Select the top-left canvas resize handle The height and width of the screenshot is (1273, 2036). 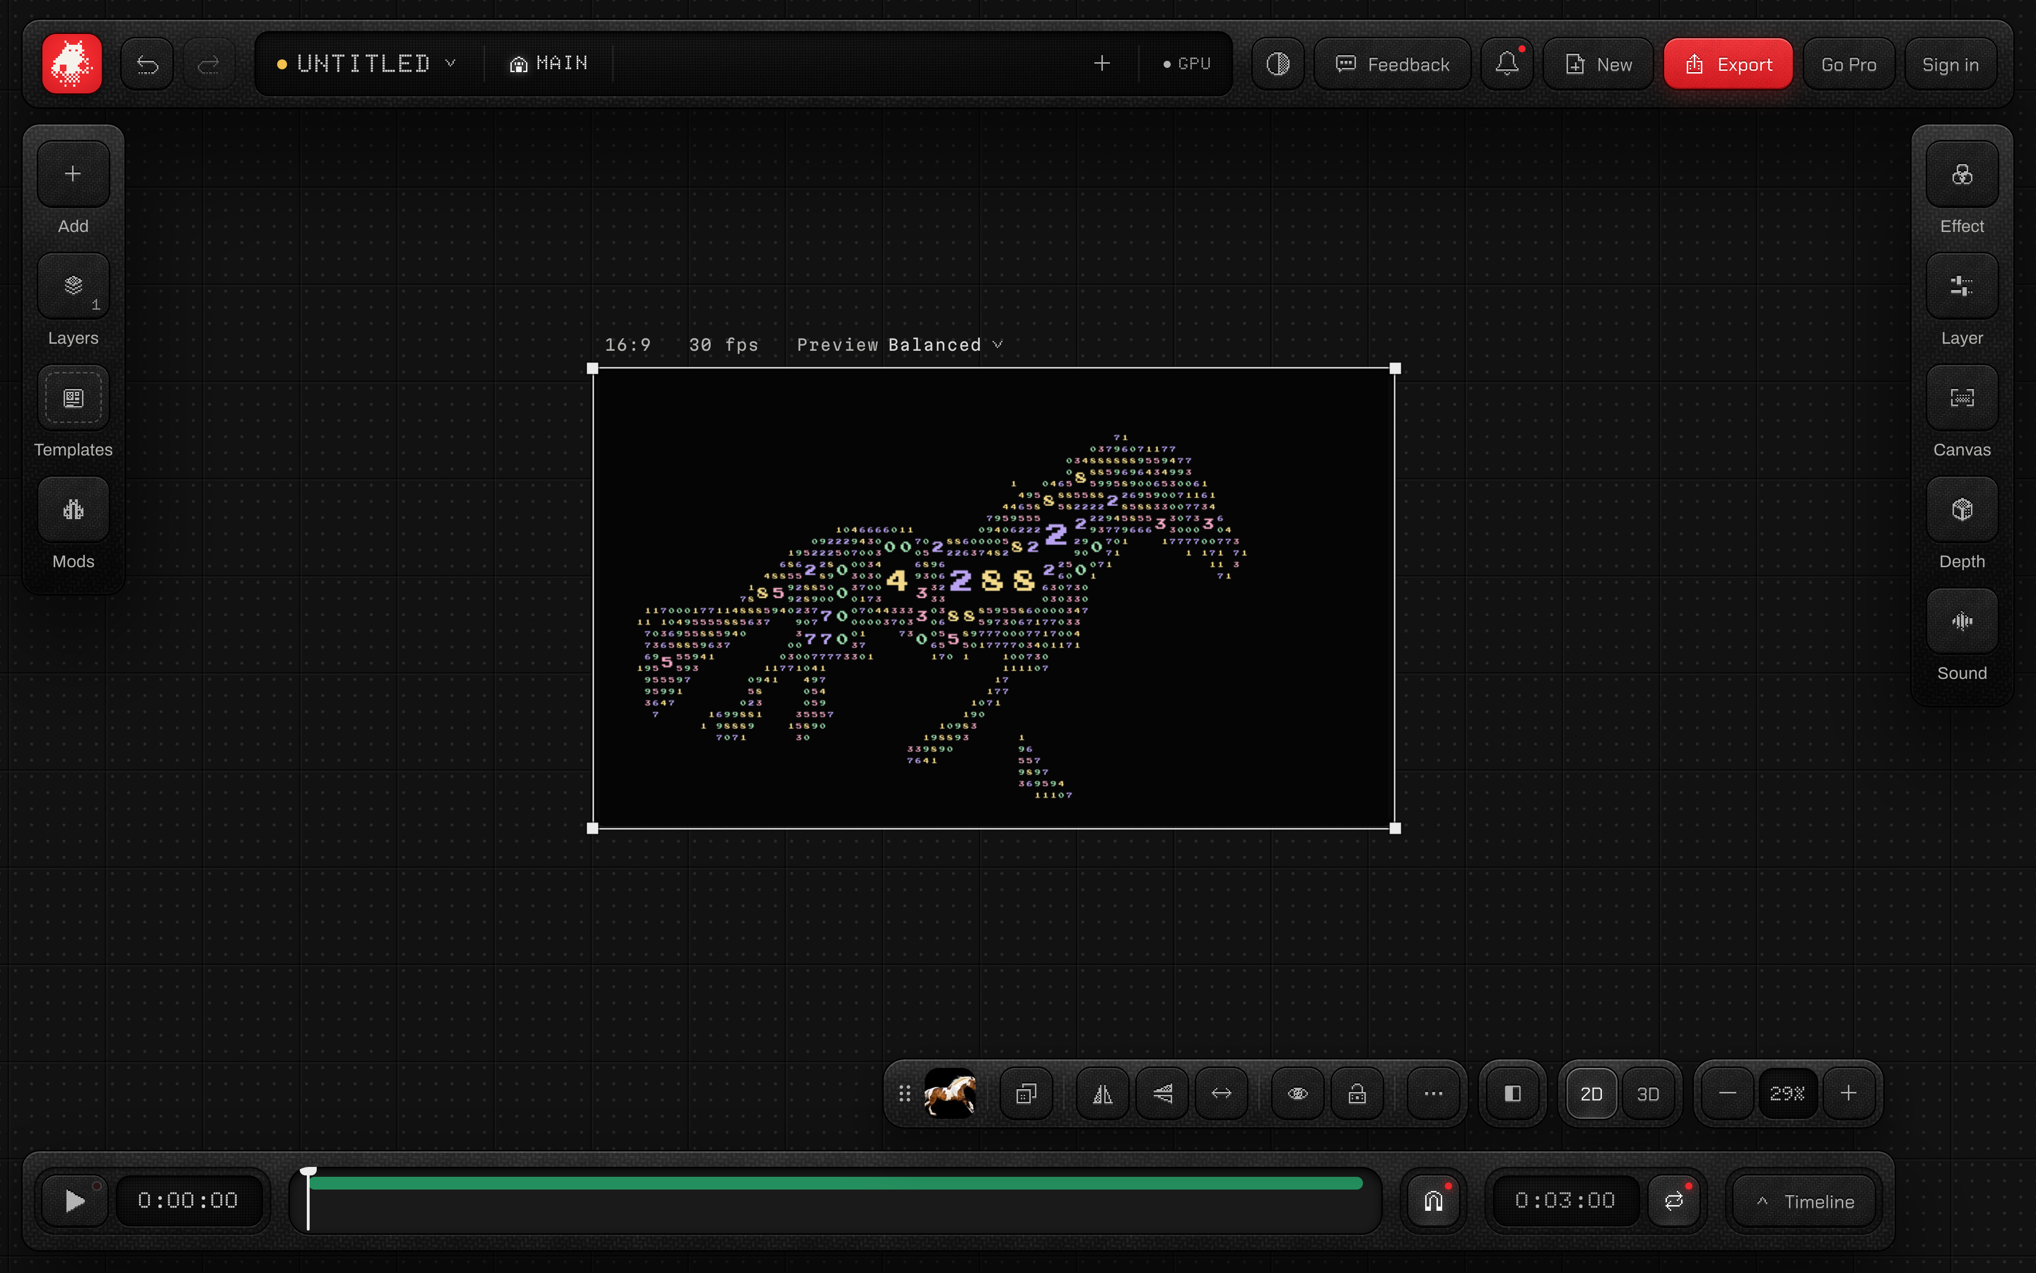[x=592, y=369]
